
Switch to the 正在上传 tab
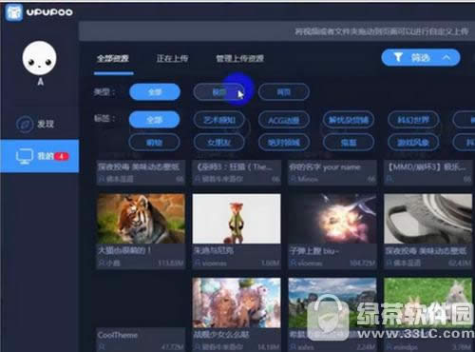coord(172,58)
